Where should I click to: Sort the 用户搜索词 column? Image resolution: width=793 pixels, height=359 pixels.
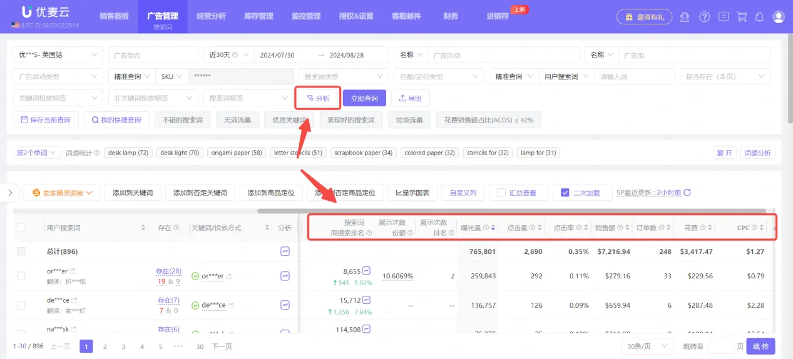143,228
